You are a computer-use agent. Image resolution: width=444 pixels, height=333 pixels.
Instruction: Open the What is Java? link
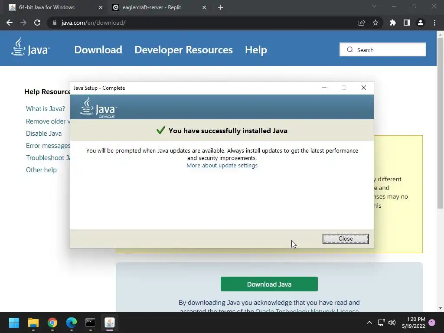(x=45, y=109)
